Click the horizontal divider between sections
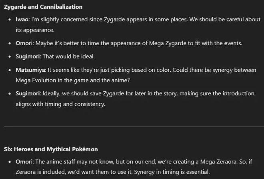Viewport: 264px width, 179px height. (x=134, y=126)
